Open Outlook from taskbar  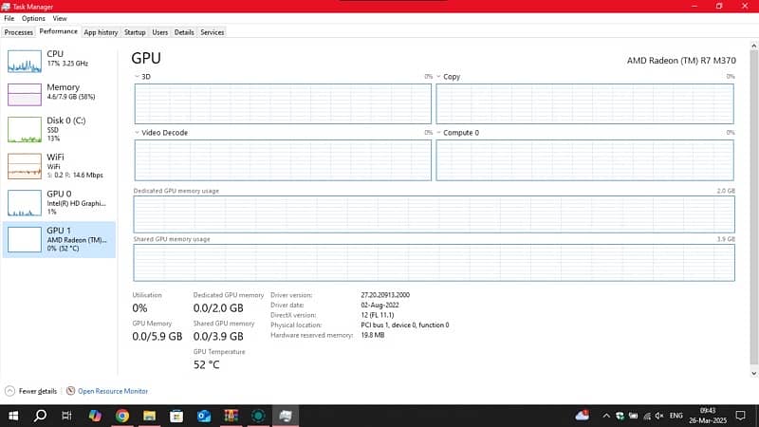pos(204,416)
